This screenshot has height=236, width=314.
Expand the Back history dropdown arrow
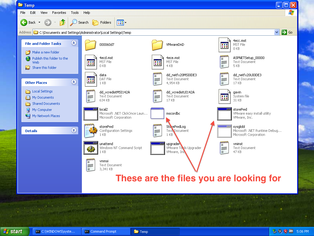click(x=39, y=22)
